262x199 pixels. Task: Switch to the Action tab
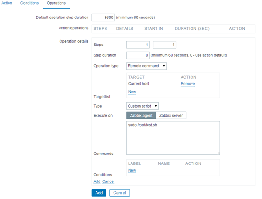[x=7, y=3]
